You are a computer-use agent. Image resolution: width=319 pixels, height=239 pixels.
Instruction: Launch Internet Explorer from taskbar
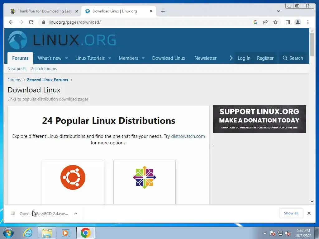(28, 233)
